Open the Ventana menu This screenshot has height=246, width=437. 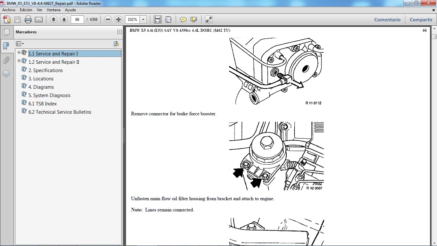(x=53, y=10)
